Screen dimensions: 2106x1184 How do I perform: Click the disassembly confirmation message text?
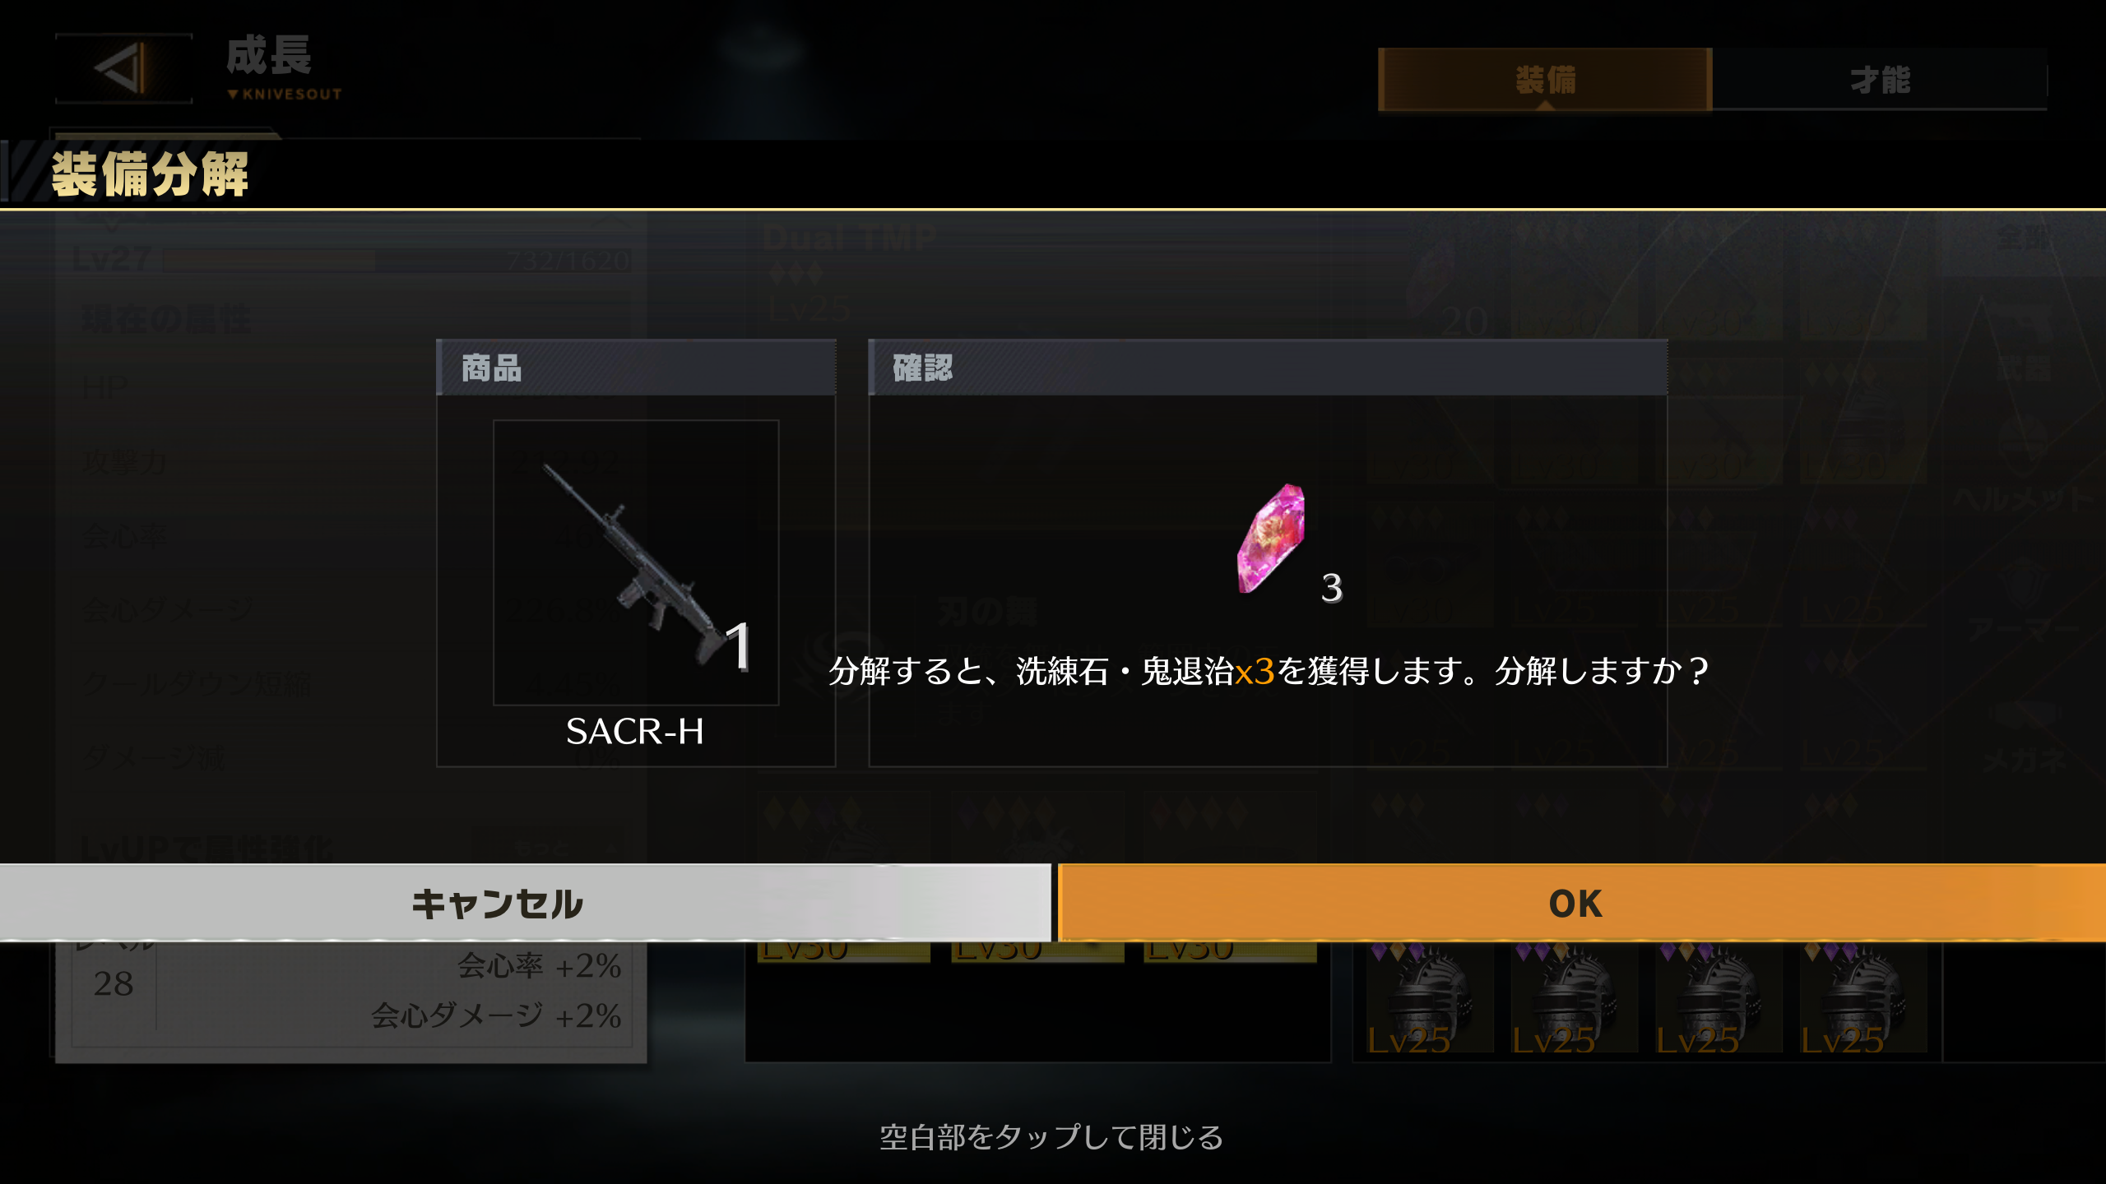coord(1268,671)
